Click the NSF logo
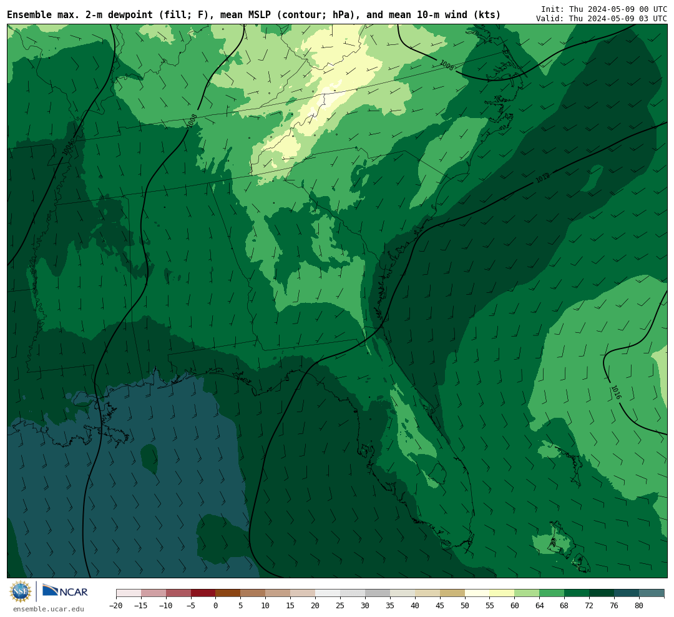 [x=21, y=591]
